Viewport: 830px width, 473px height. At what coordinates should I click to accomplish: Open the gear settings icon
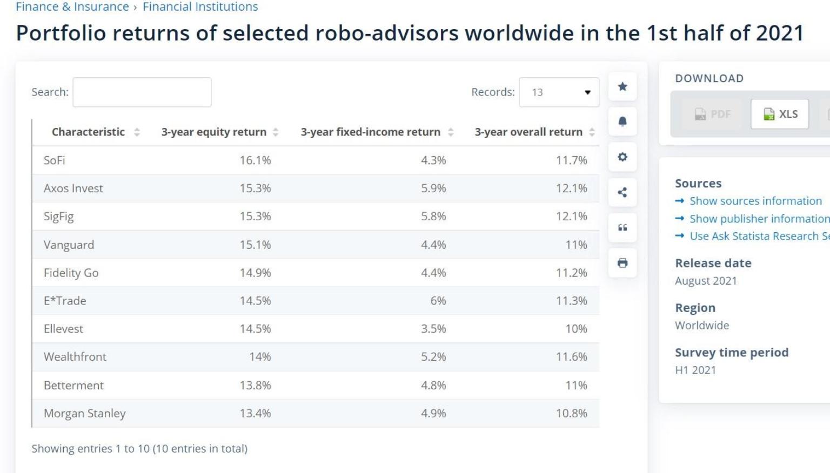622,157
